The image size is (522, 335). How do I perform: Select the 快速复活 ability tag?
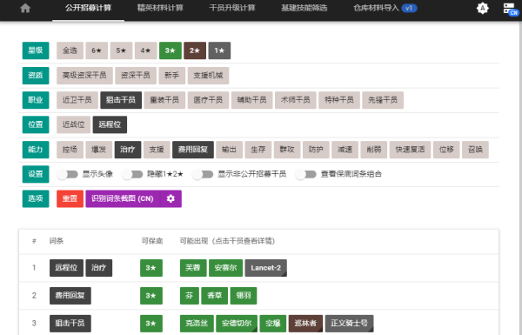(x=410, y=150)
